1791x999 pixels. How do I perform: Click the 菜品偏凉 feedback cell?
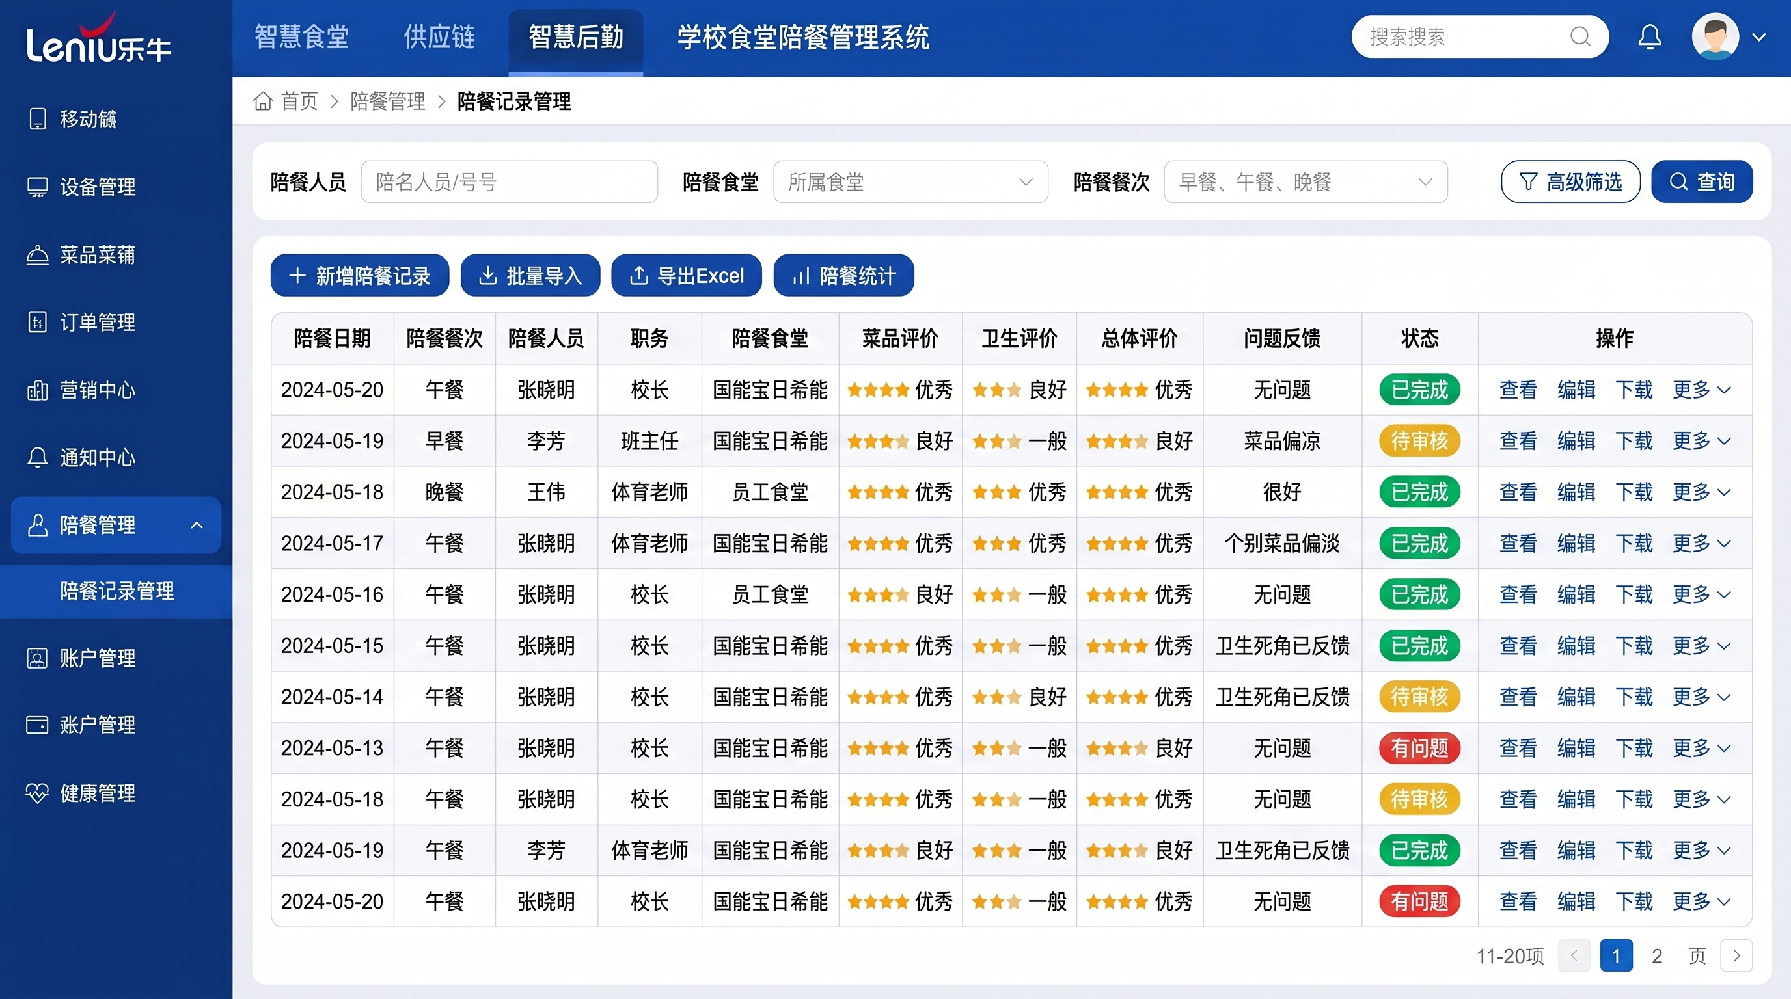point(1281,441)
